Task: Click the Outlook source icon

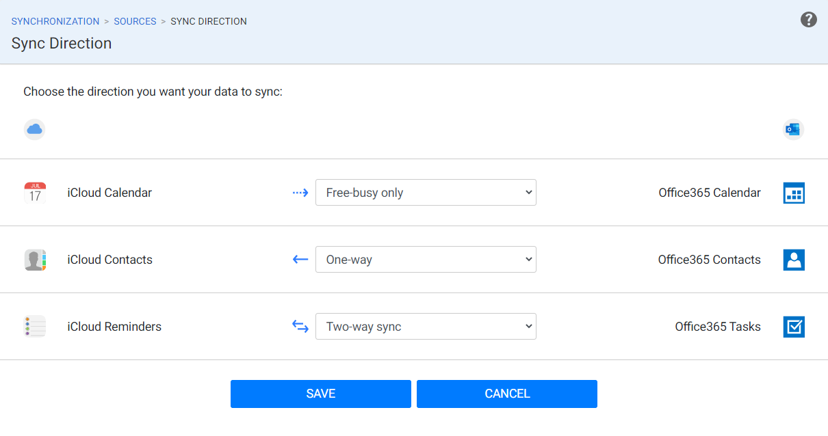Action: coord(794,129)
